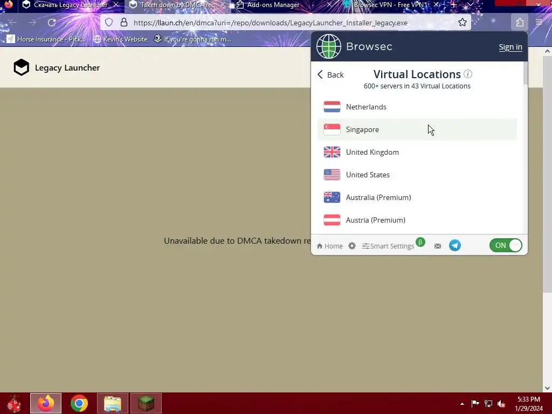Image resolution: width=552 pixels, height=414 pixels.
Task: Show Virtual Locations info tooltip icon
Action: [x=468, y=74]
